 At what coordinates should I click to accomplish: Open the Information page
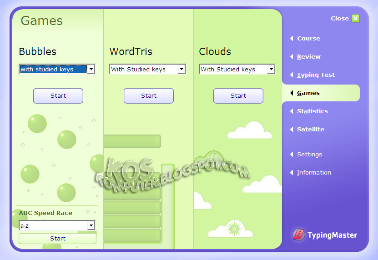pyautogui.click(x=314, y=173)
